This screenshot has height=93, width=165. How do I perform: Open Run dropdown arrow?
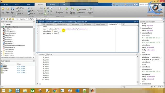[67, 14]
